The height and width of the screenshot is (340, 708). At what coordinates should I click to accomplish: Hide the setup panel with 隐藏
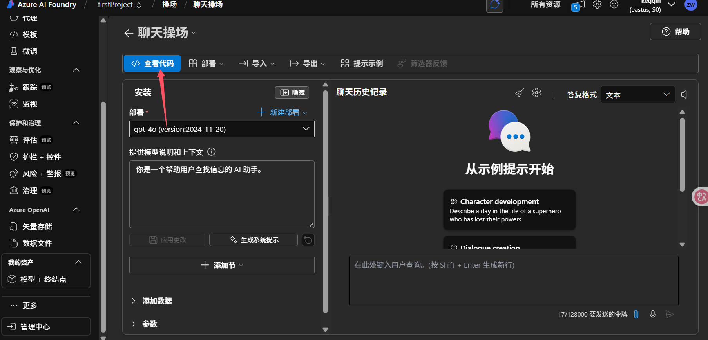pyautogui.click(x=292, y=93)
